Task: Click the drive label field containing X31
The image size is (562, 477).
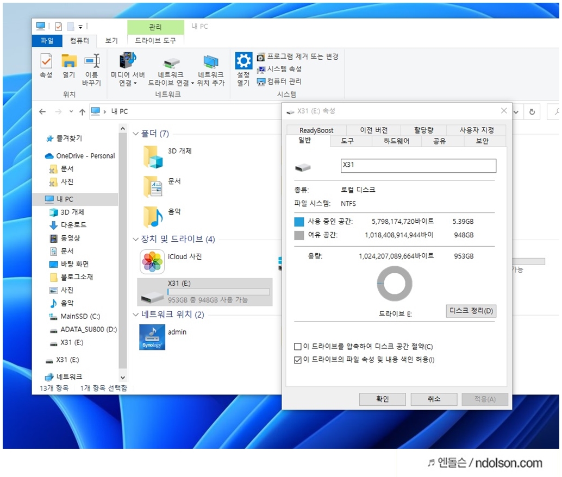Action: coord(419,166)
